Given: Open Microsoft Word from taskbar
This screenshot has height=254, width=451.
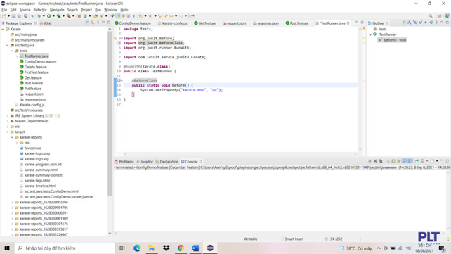Looking at the screenshot, I should click(195, 248).
